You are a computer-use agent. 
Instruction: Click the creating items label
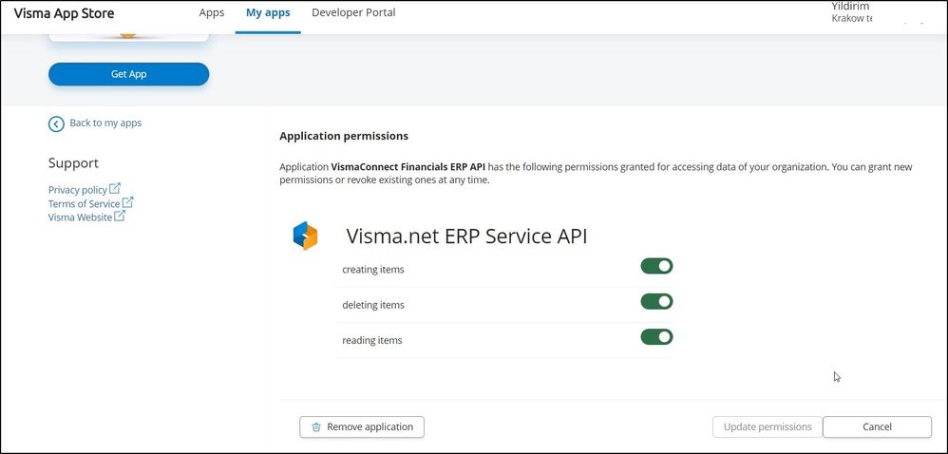coord(373,270)
